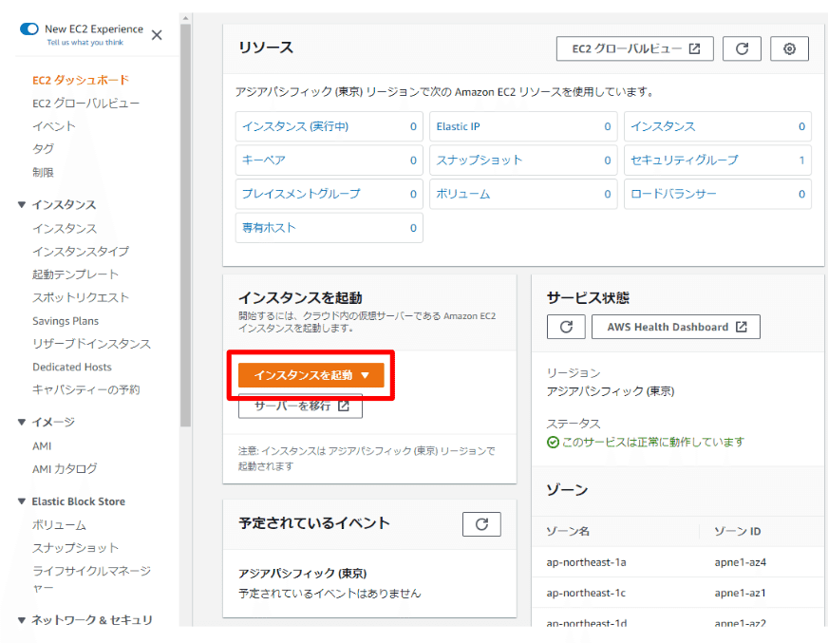Click the インスタンスを起動 orange button

311,375
